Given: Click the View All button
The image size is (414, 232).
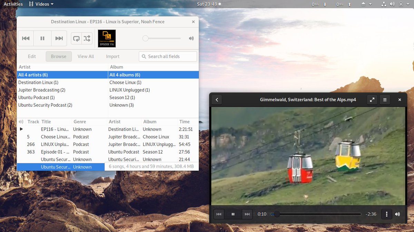Looking at the screenshot, I should (86, 56).
